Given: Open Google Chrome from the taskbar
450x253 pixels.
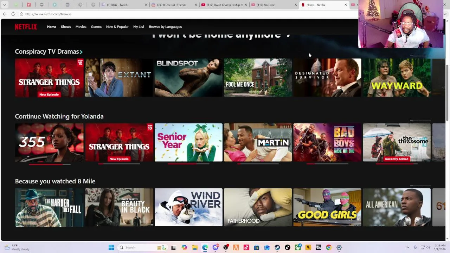Looking at the screenshot, I should click(x=329, y=247).
